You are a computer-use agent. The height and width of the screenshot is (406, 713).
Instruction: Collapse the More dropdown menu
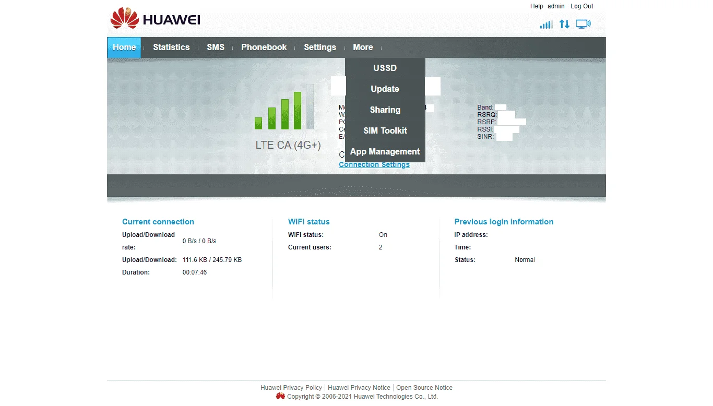pyautogui.click(x=363, y=47)
